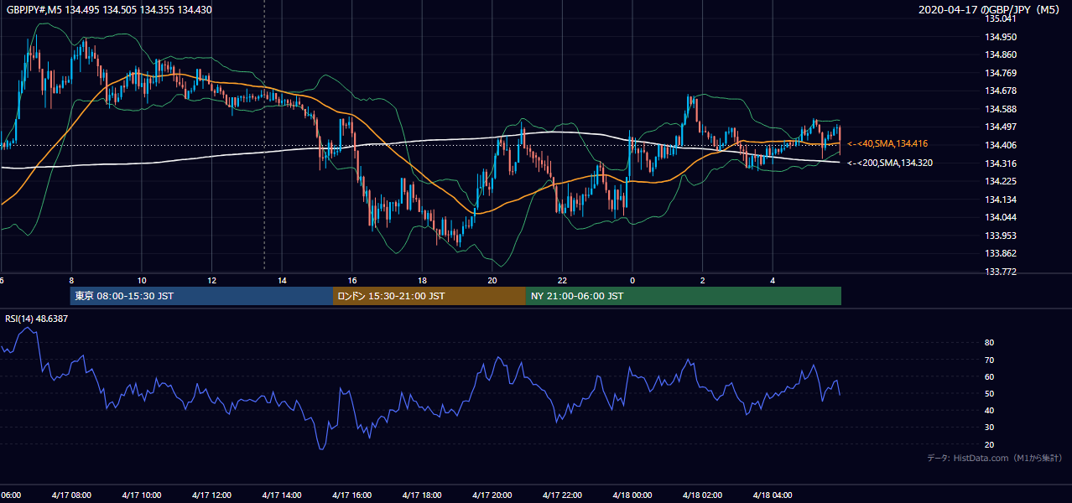This screenshot has width=1072, height=503.
Task: Click the RSI 50 level label
Action: (x=990, y=394)
